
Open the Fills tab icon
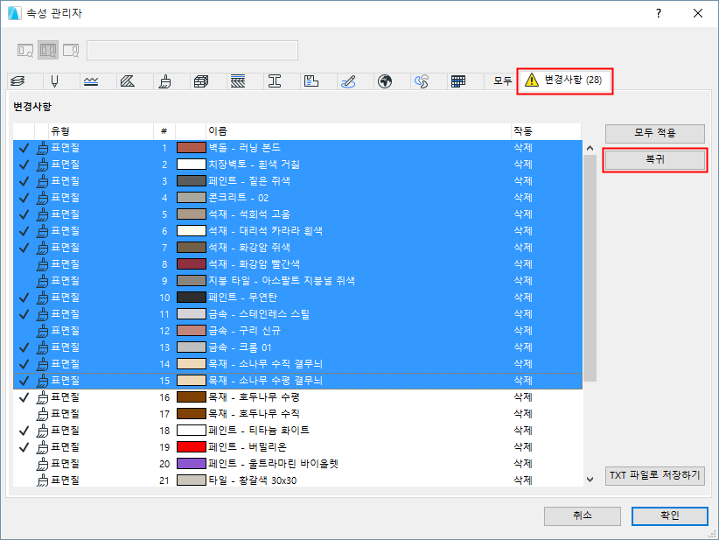pos(128,81)
